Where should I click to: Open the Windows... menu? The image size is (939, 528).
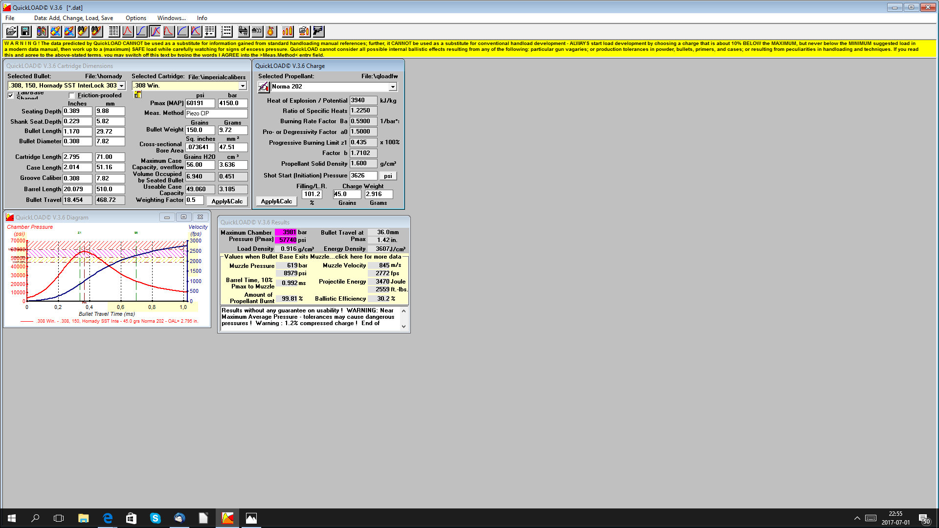171,18
